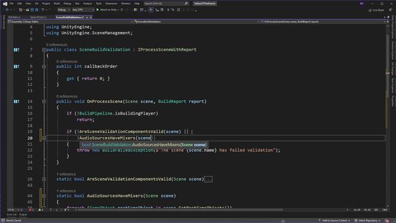Open the Window menu
396x223 pixels.
(126, 4)
